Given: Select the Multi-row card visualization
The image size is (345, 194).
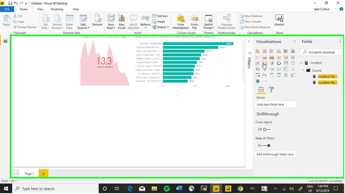Looking at the screenshot, I should coord(286,69).
